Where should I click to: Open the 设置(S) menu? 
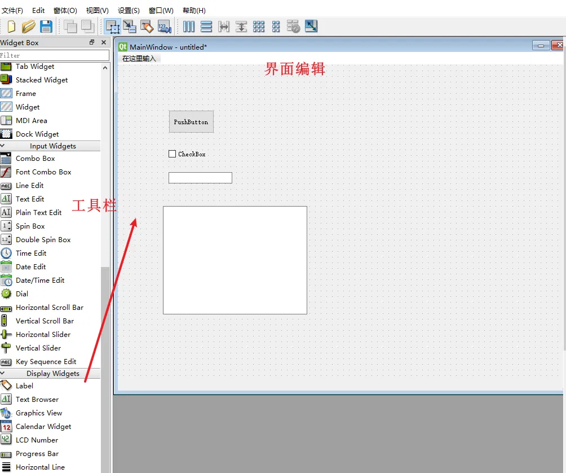(129, 11)
